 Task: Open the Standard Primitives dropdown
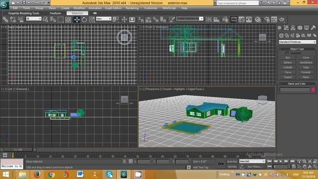point(297,42)
